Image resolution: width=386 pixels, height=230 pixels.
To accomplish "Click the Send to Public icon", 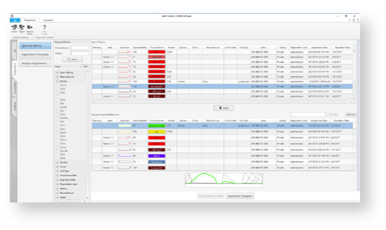I will pos(30,28).
